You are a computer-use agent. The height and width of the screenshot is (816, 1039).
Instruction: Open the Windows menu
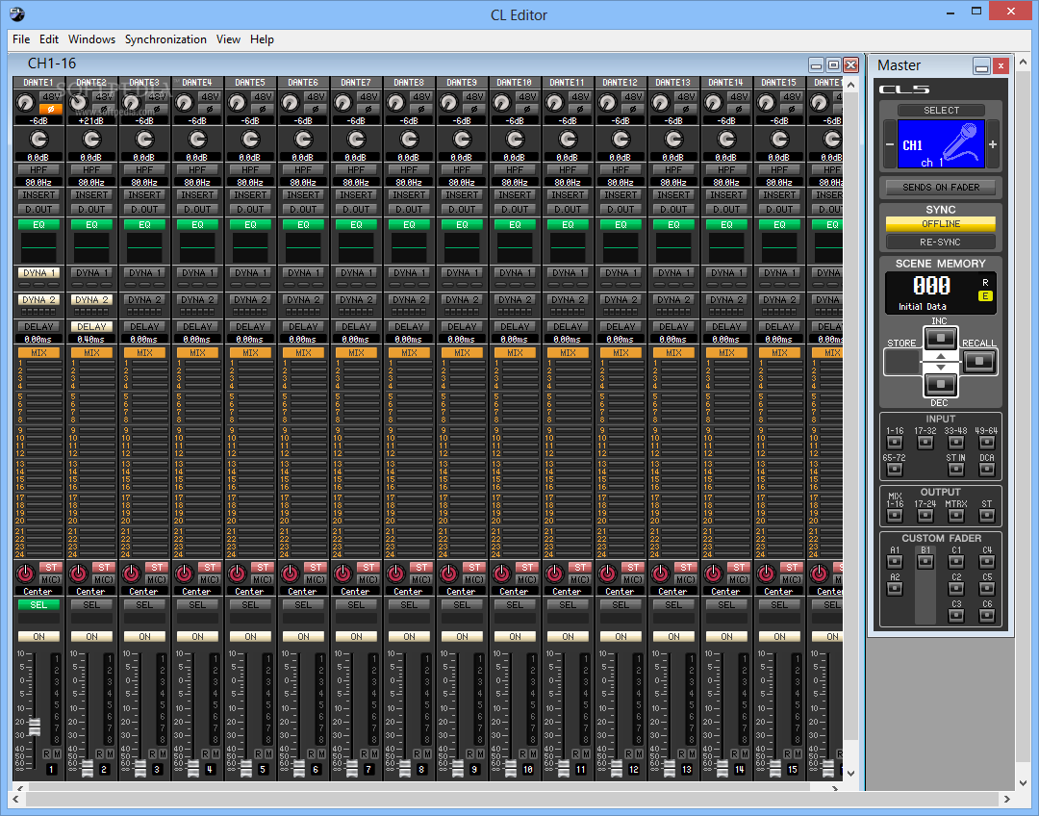[91, 39]
